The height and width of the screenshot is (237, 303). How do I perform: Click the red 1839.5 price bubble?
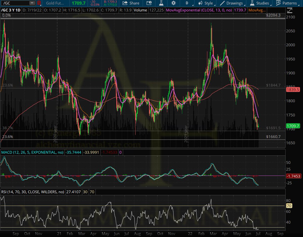click(293, 90)
